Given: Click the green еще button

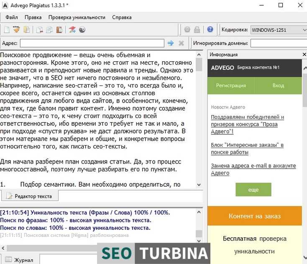Looking at the screenshot, I should point(253,189).
